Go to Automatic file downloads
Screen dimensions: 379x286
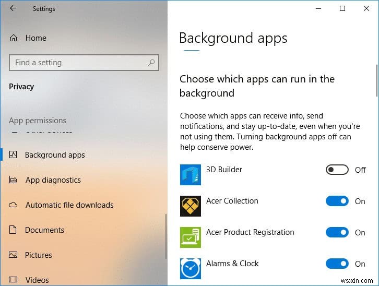pos(69,205)
